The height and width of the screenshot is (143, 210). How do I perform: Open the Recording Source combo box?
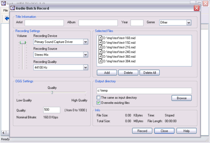click(x=85, y=55)
